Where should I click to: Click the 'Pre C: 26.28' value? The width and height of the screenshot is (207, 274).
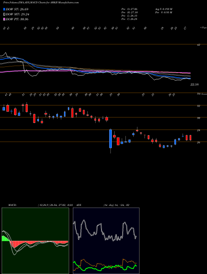130,19
